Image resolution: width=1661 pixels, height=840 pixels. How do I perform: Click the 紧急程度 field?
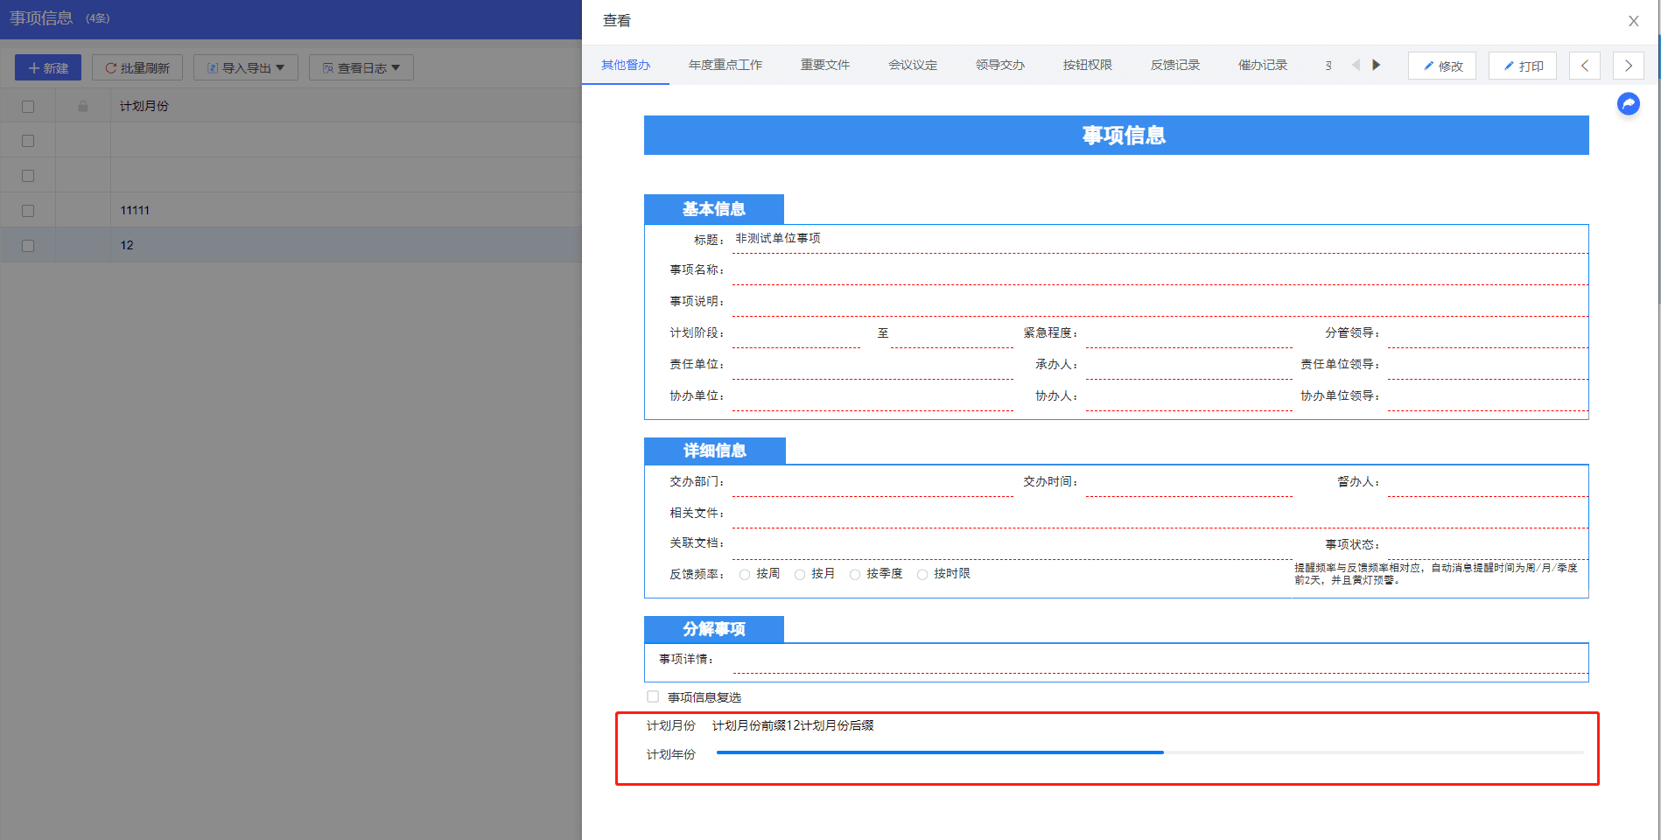tap(1188, 333)
